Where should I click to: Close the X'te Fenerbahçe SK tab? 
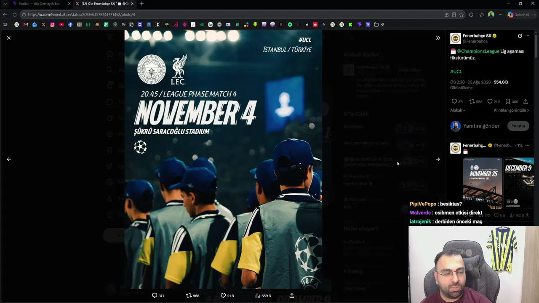[132, 4]
